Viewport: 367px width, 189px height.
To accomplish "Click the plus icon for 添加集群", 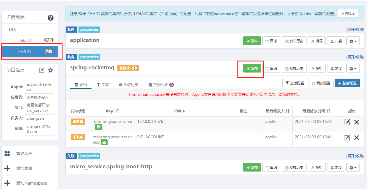I will (7, 168).
